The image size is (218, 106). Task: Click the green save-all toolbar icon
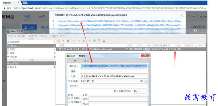tap(68, 40)
